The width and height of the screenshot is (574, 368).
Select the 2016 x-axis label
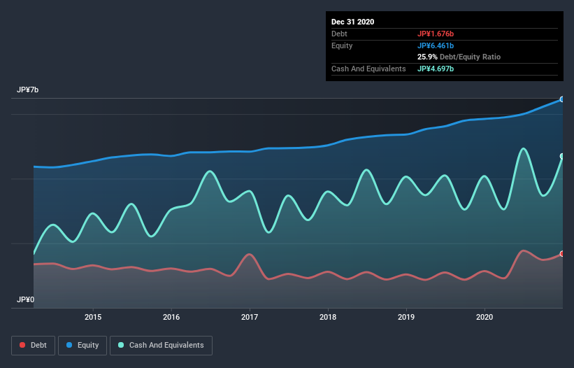click(x=171, y=317)
